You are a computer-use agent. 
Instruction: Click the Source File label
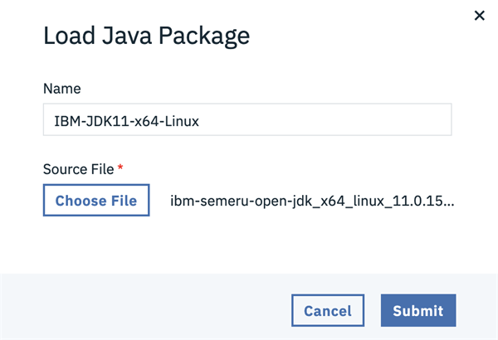click(x=78, y=169)
